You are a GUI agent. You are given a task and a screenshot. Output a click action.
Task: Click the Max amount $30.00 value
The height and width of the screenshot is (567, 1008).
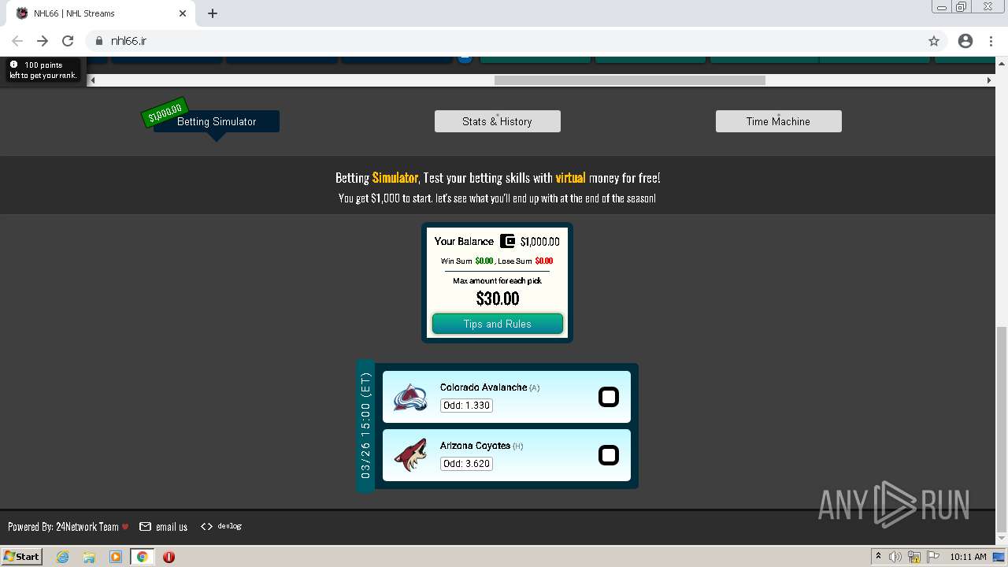pyautogui.click(x=498, y=298)
